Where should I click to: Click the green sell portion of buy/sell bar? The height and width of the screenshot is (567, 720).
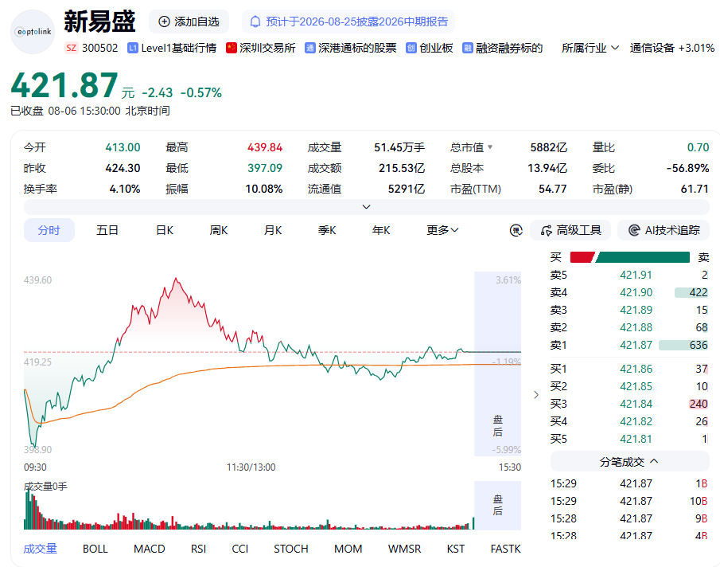(x=643, y=257)
